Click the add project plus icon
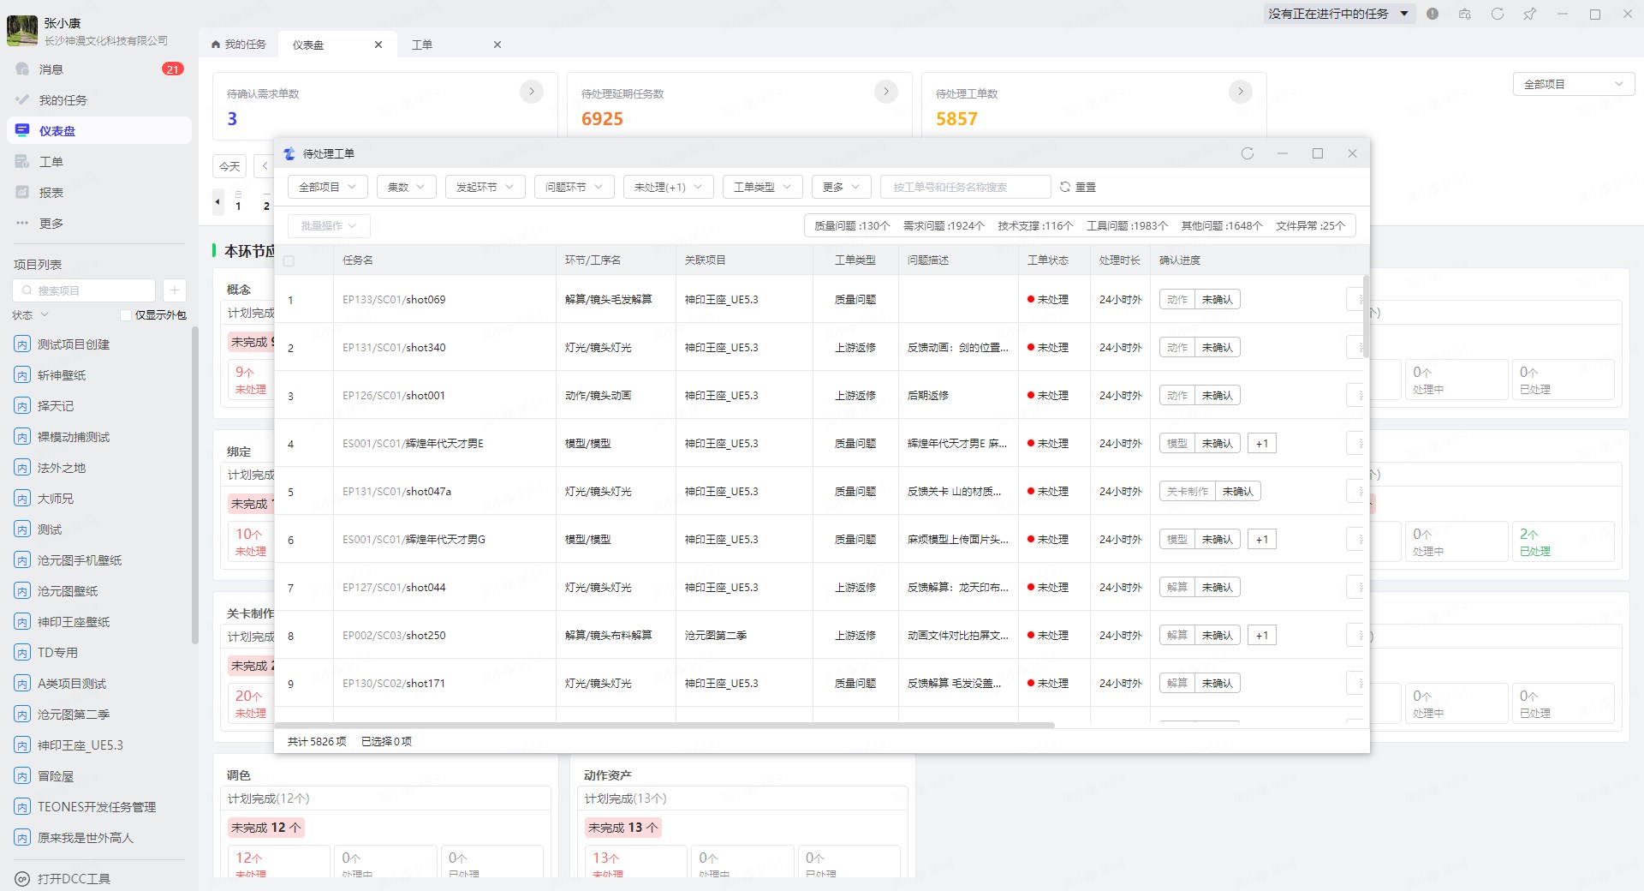The image size is (1644, 891). tap(174, 290)
